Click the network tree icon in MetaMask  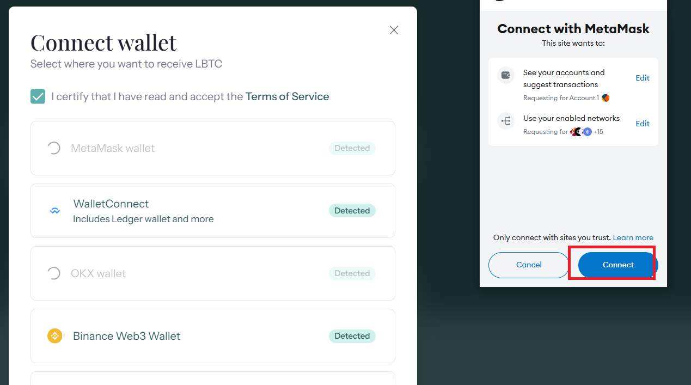(506, 121)
